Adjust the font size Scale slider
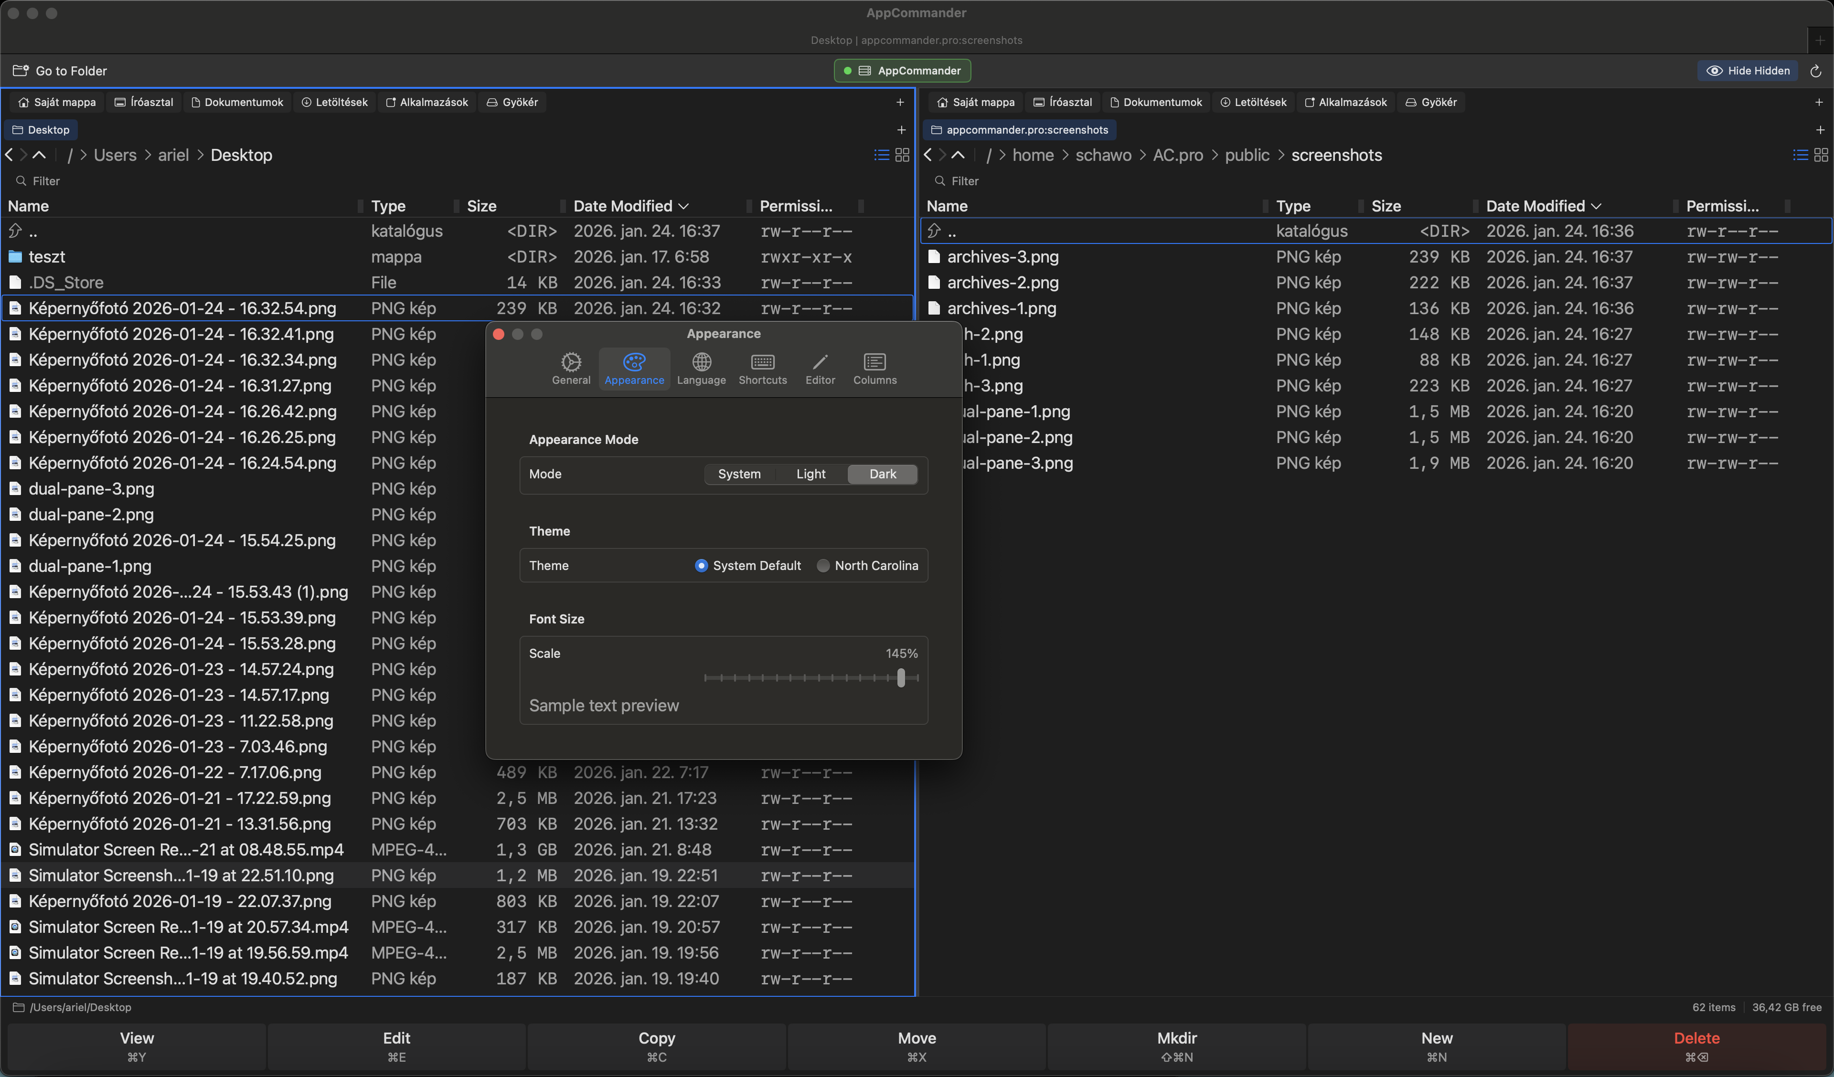 (x=900, y=677)
